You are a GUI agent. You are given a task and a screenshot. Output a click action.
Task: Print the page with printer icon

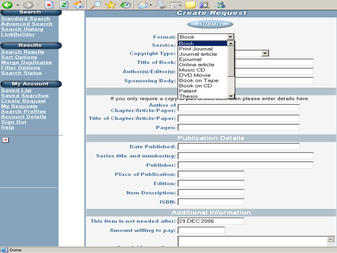(x=161, y=5)
